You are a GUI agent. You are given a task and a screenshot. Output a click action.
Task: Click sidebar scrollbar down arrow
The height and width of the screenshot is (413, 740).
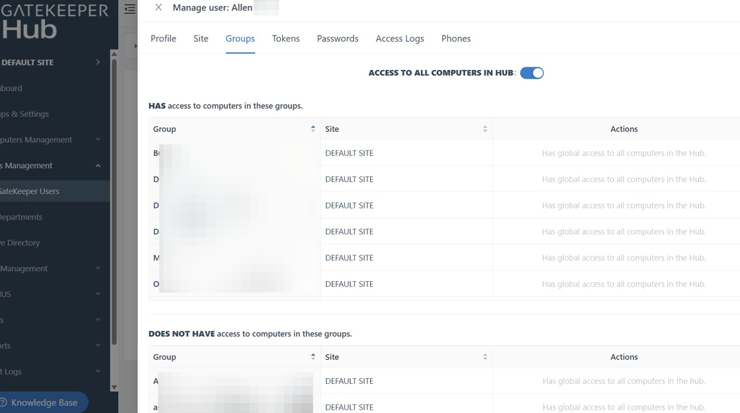point(114,387)
